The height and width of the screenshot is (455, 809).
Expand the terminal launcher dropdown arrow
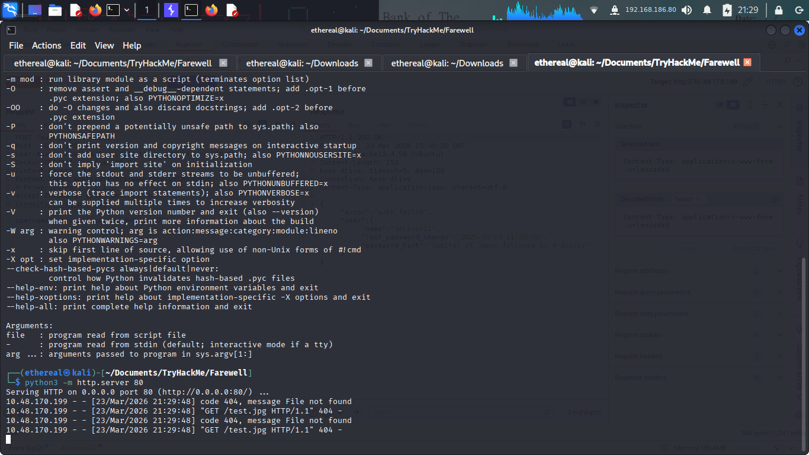(126, 10)
